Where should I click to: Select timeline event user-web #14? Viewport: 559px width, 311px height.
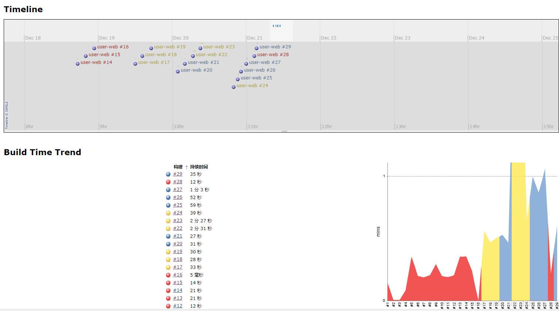[96, 62]
